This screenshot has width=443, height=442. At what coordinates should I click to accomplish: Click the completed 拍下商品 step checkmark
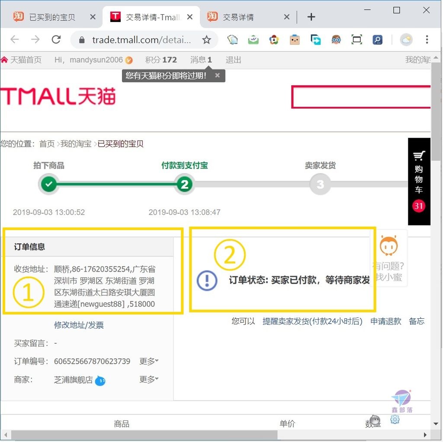click(x=49, y=184)
